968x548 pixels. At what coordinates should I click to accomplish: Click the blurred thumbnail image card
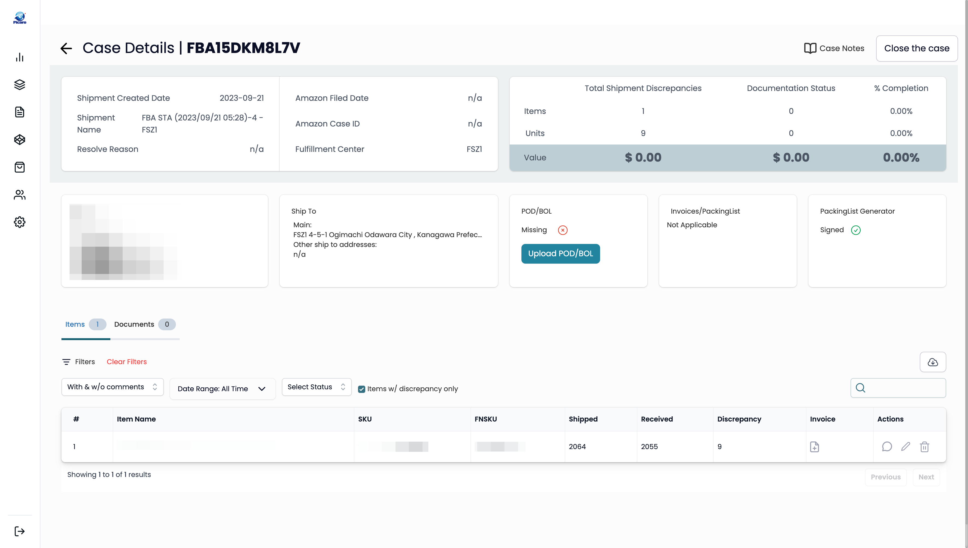165,241
